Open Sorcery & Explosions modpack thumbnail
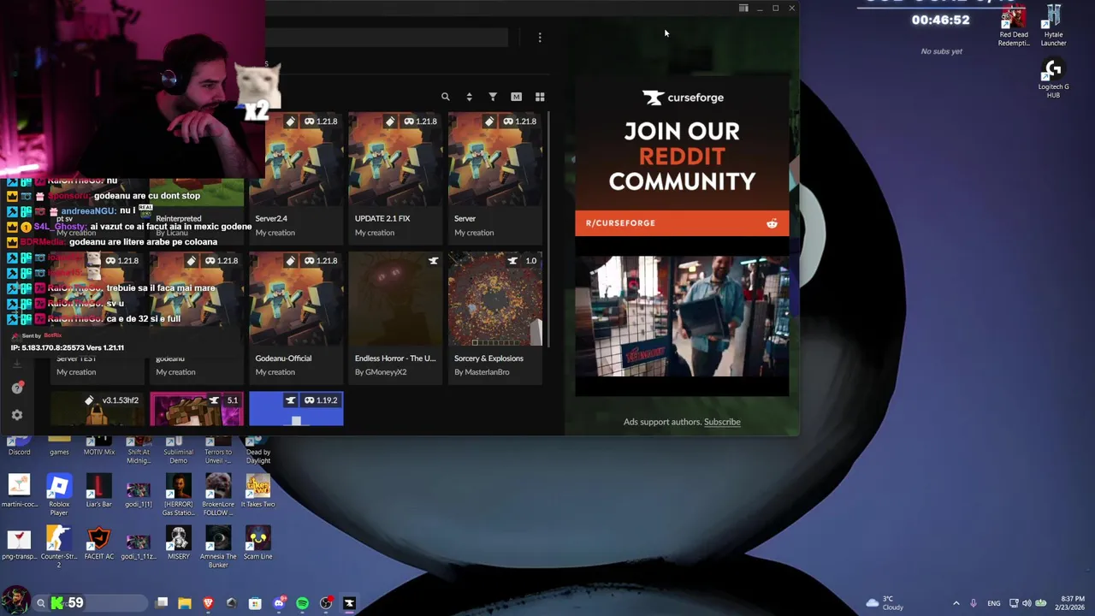1095x616 pixels. pos(494,299)
